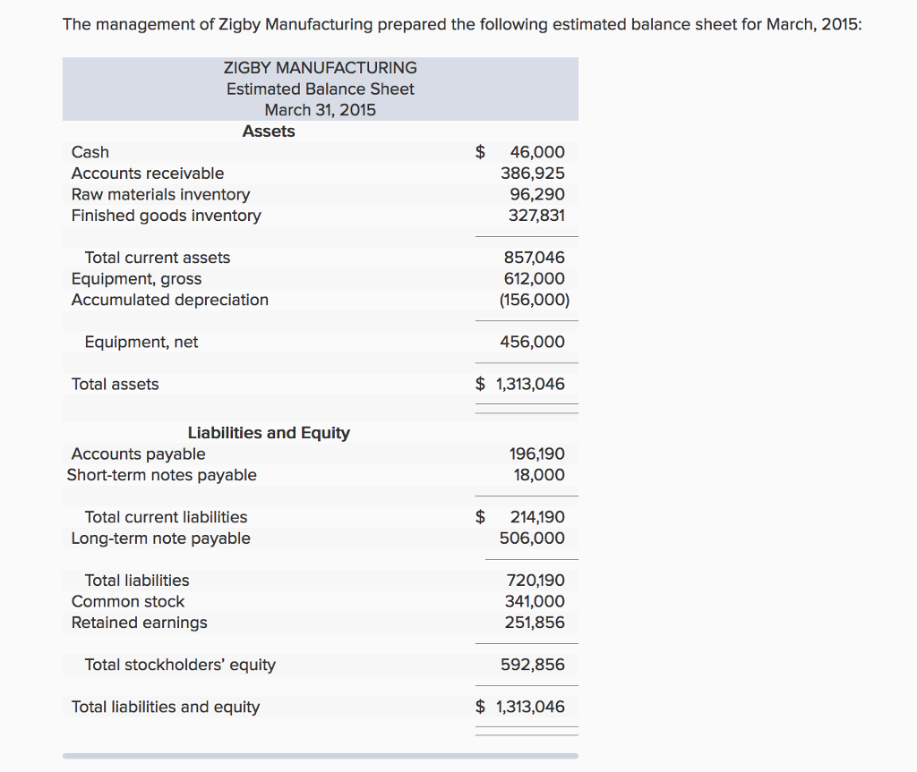Select the Accumulated depreciation label
917x772 pixels.
click(169, 300)
